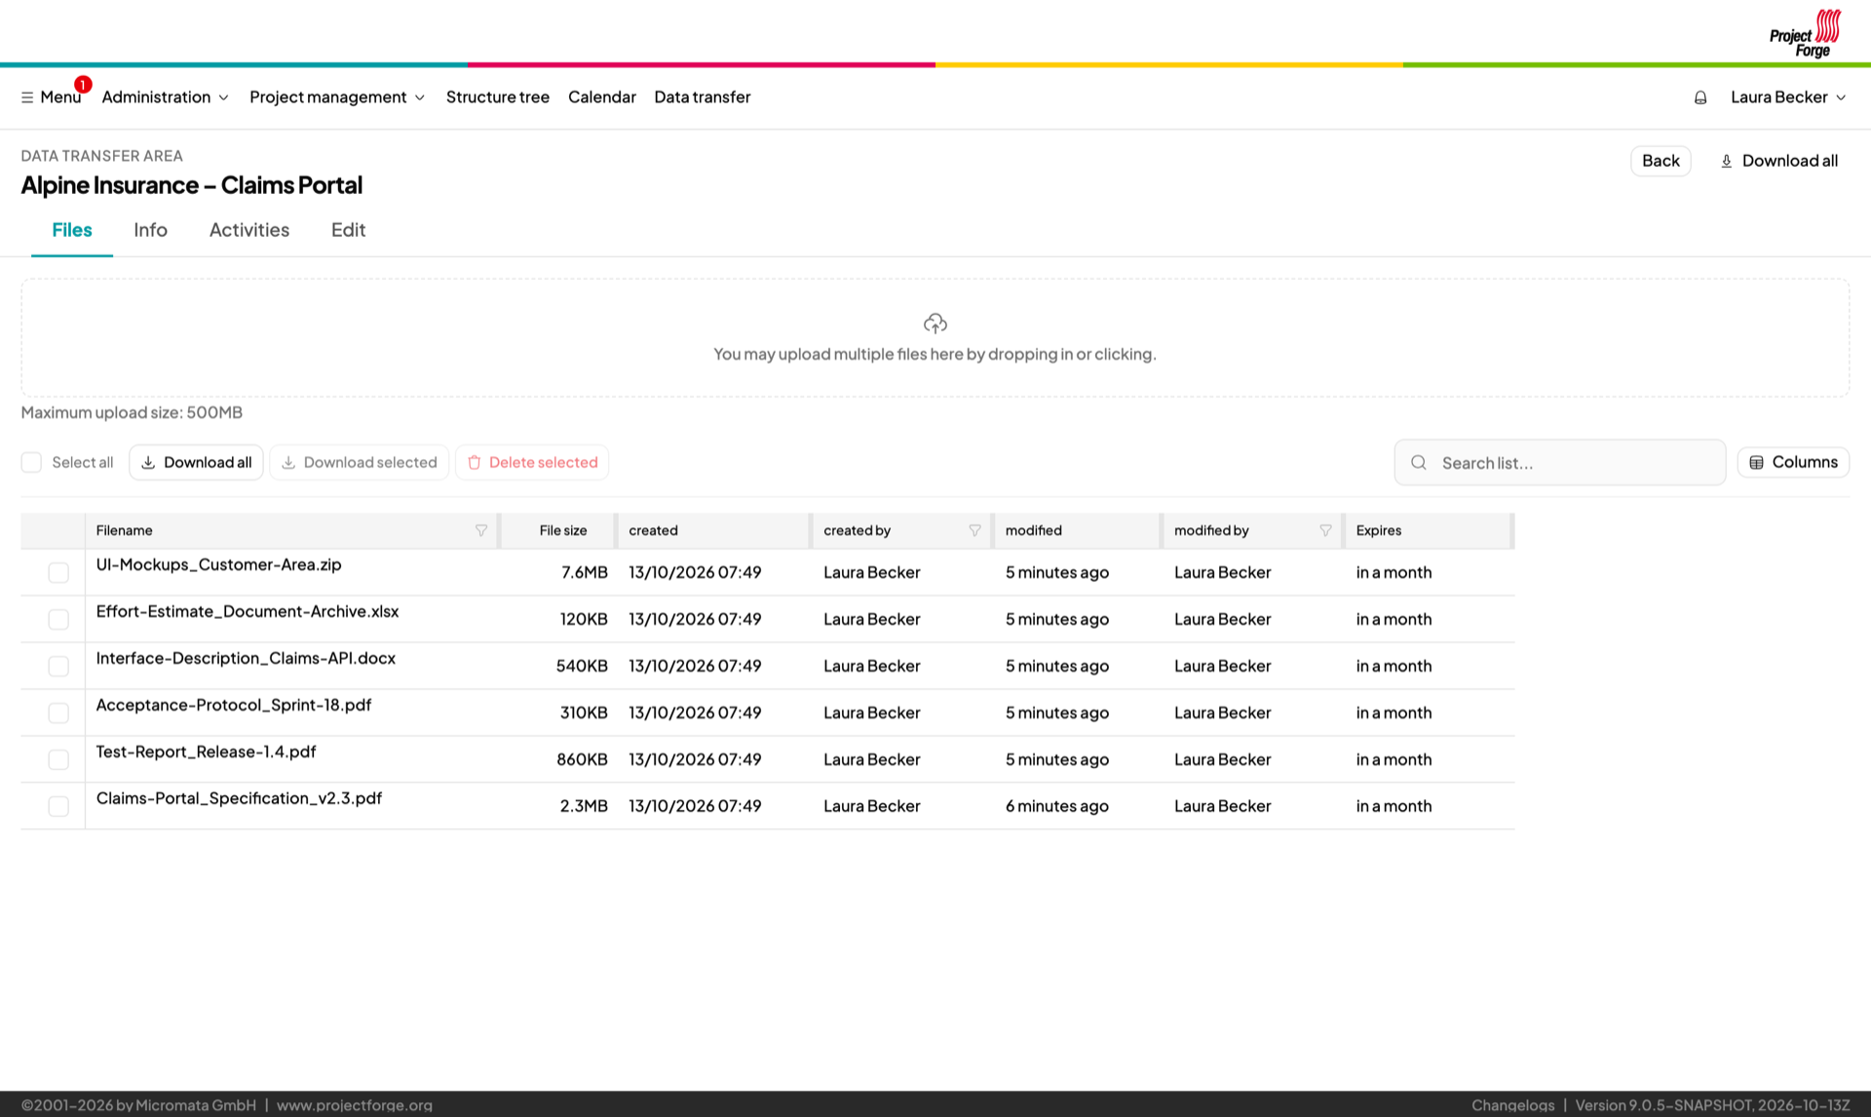The image size is (1871, 1117).
Task: Open modified by column filter icon
Action: pyautogui.click(x=1325, y=530)
